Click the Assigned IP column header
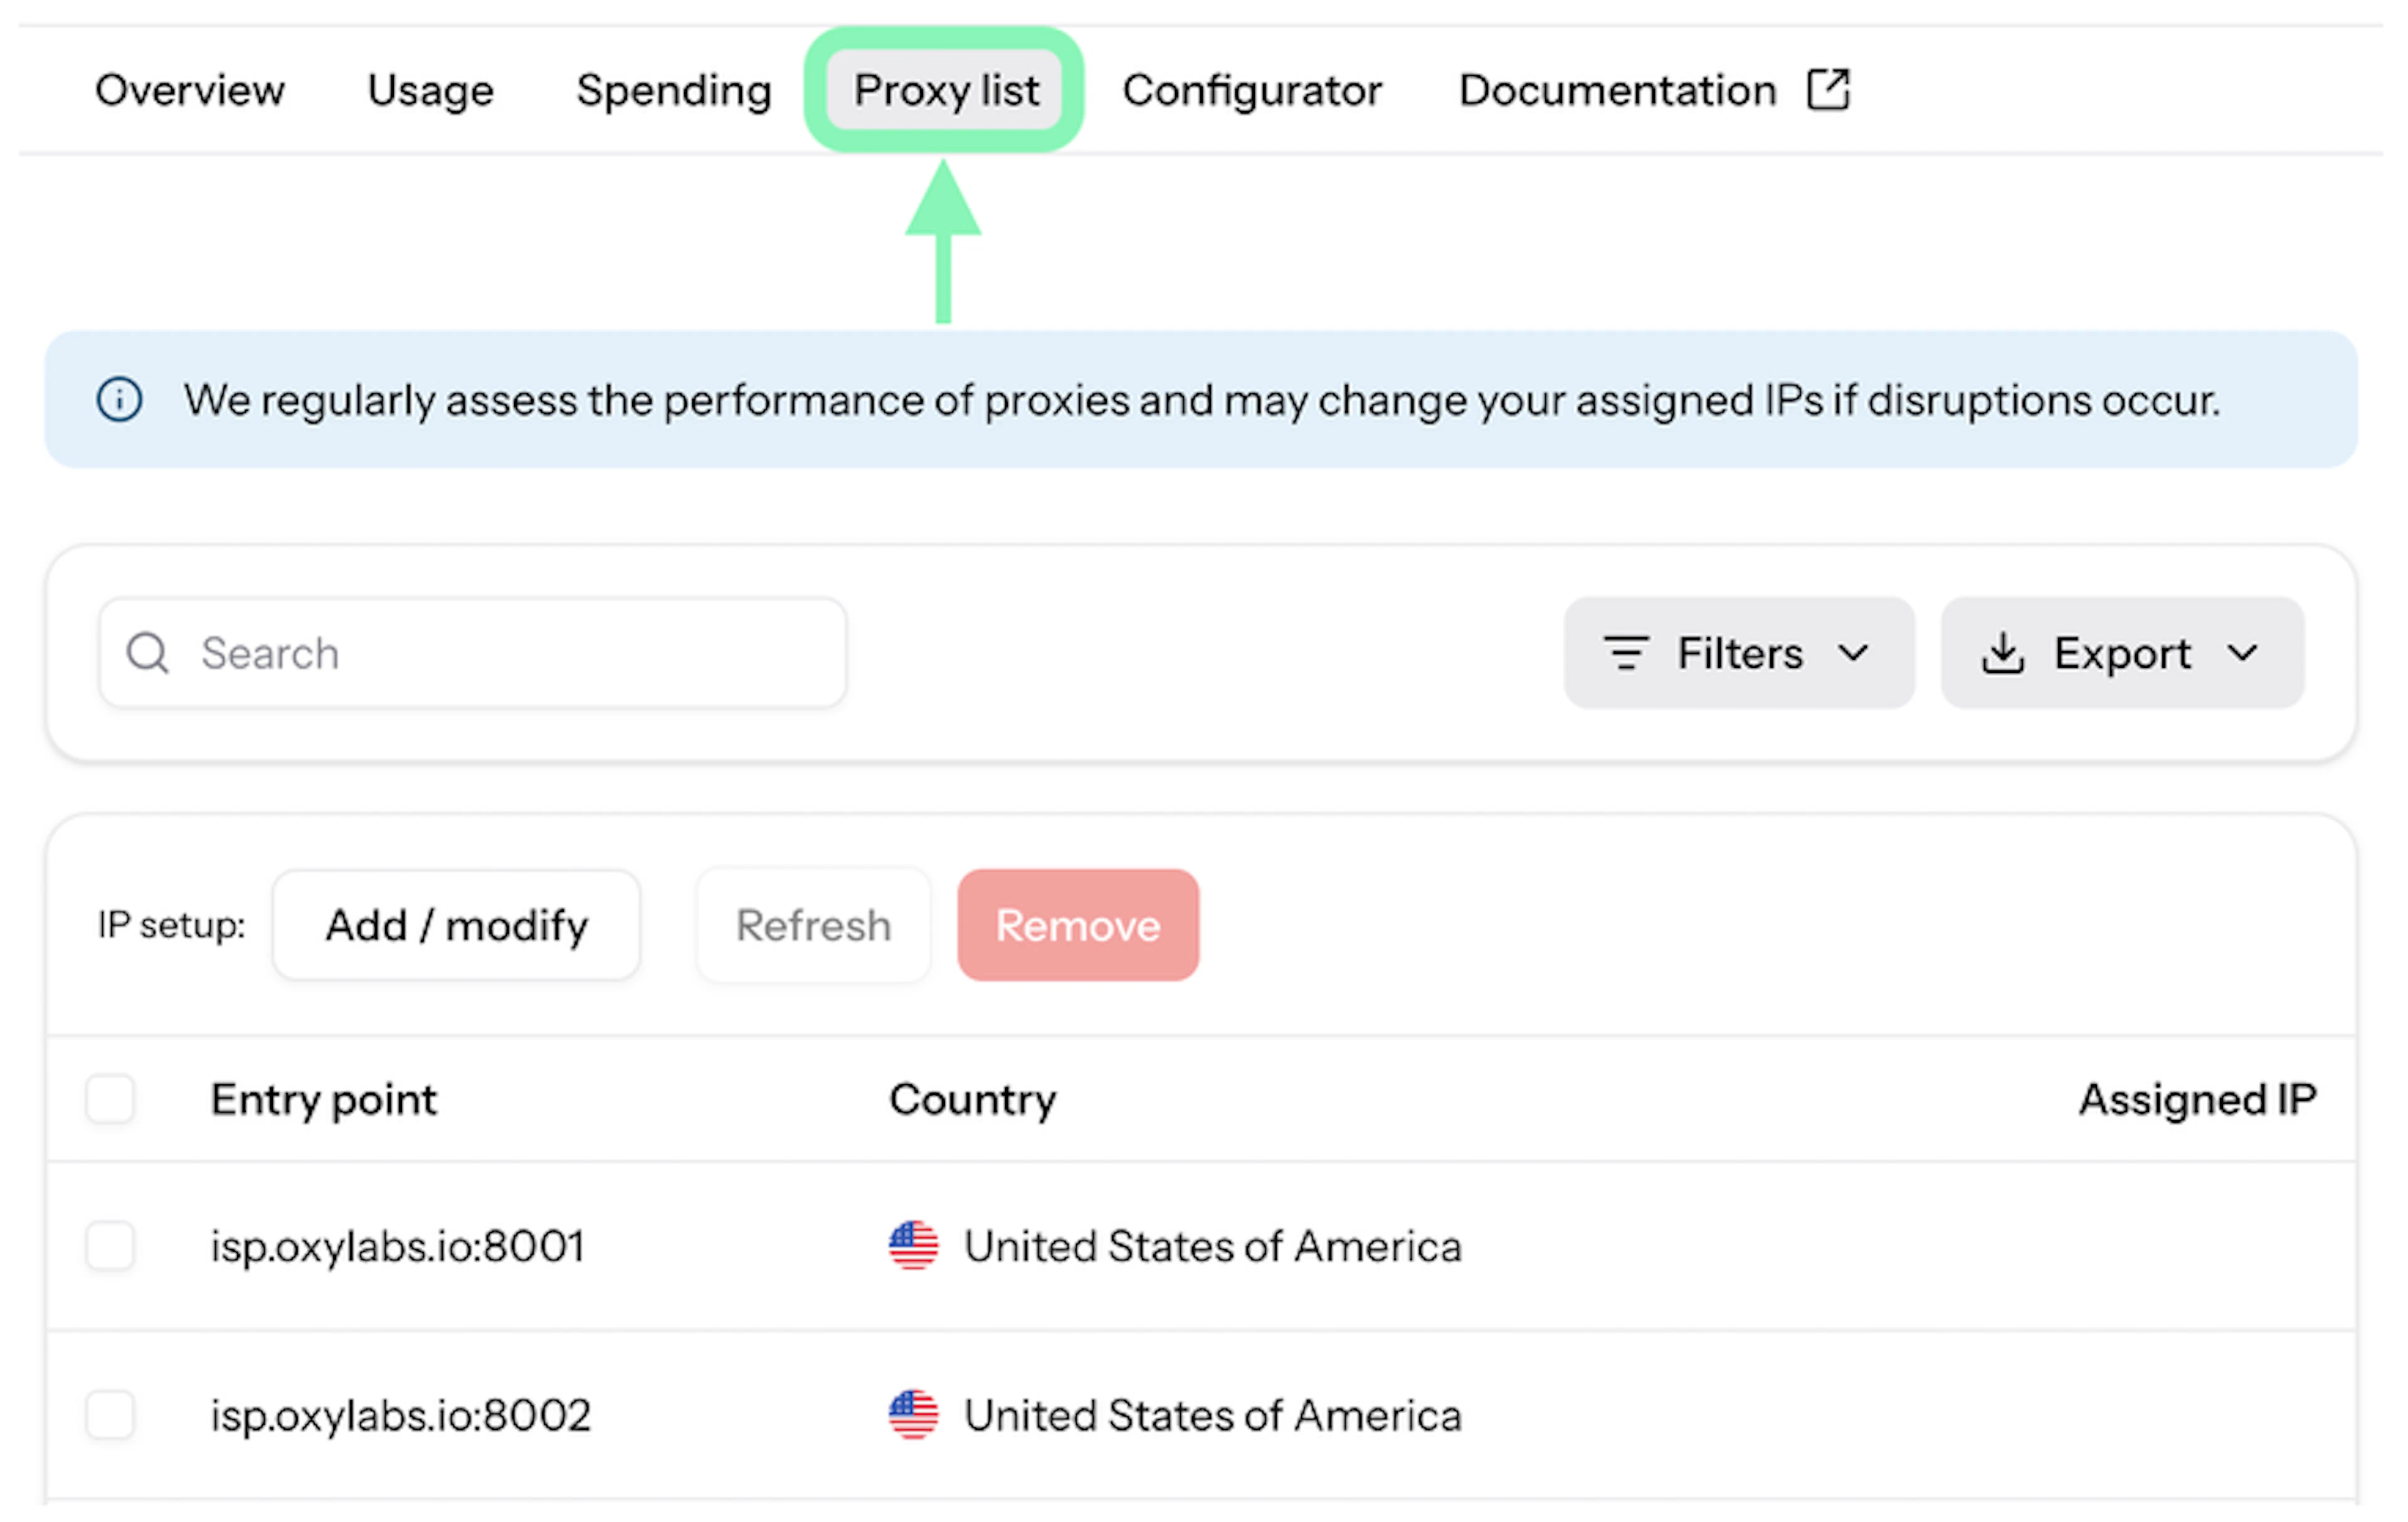2408x1522 pixels. point(2198,1100)
